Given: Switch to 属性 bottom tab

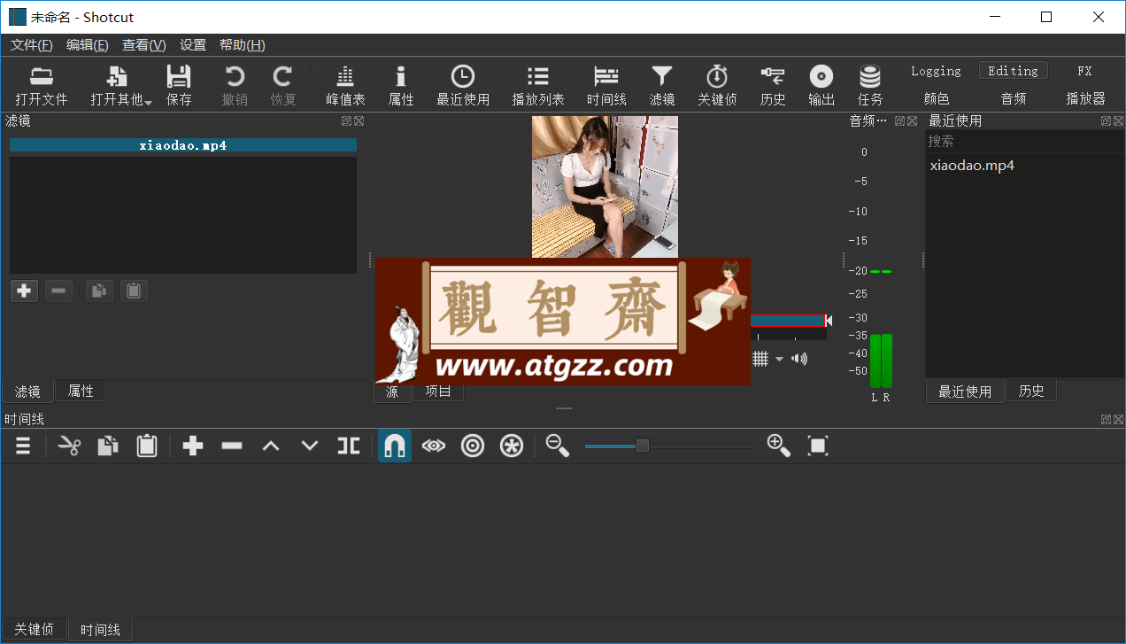Looking at the screenshot, I should pyautogui.click(x=81, y=391).
